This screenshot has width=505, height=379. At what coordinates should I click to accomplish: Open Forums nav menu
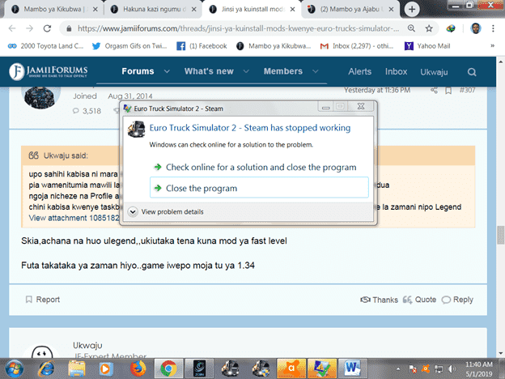pos(138,71)
